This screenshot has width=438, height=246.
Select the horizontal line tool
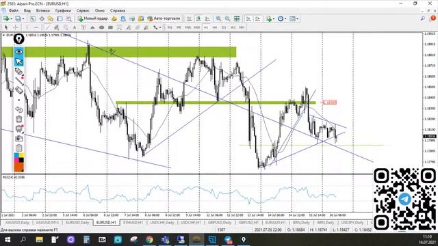click(x=36, y=27)
